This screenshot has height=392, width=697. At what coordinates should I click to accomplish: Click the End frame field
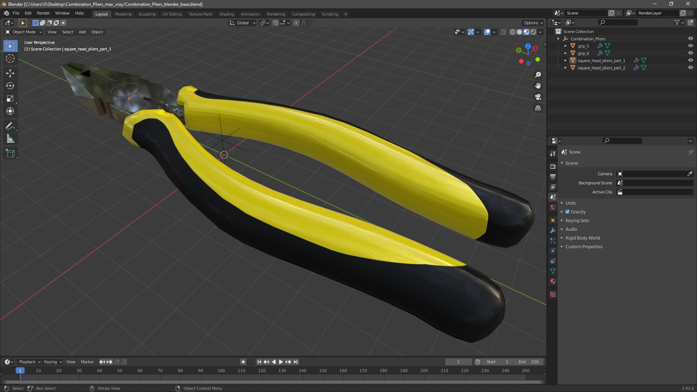pos(529,362)
